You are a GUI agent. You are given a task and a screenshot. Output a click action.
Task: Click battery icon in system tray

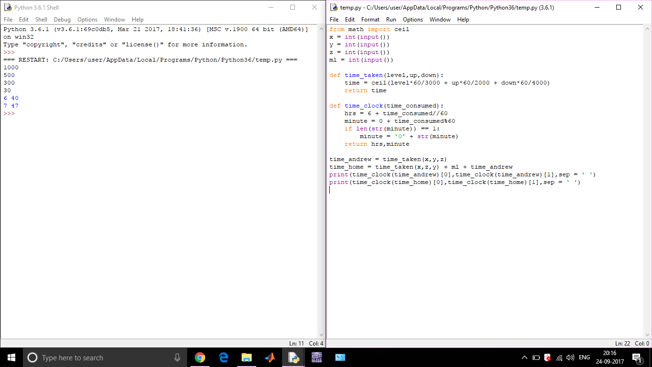pos(536,357)
